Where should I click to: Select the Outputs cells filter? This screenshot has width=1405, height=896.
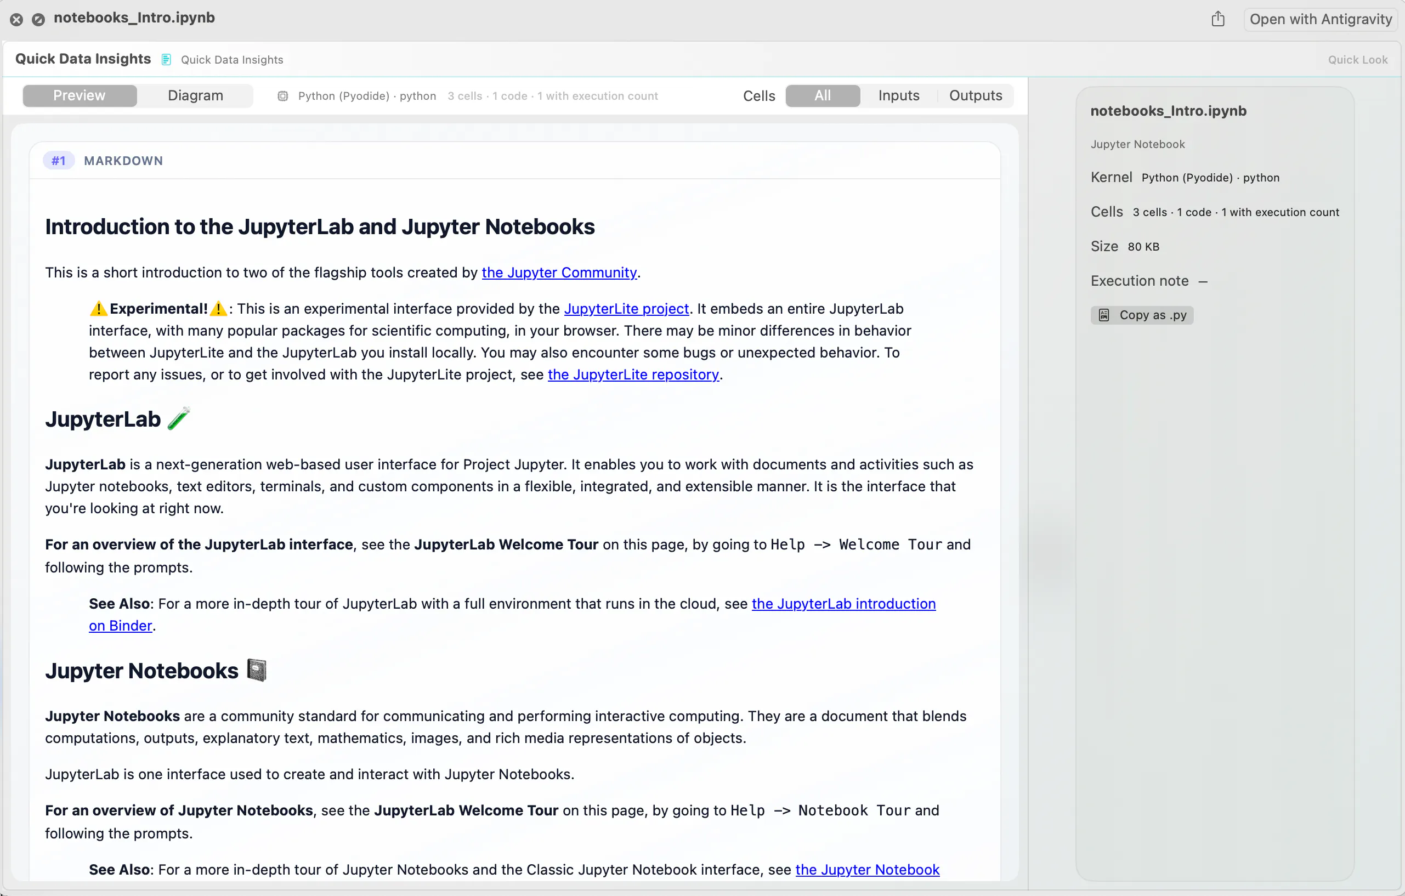click(976, 95)
